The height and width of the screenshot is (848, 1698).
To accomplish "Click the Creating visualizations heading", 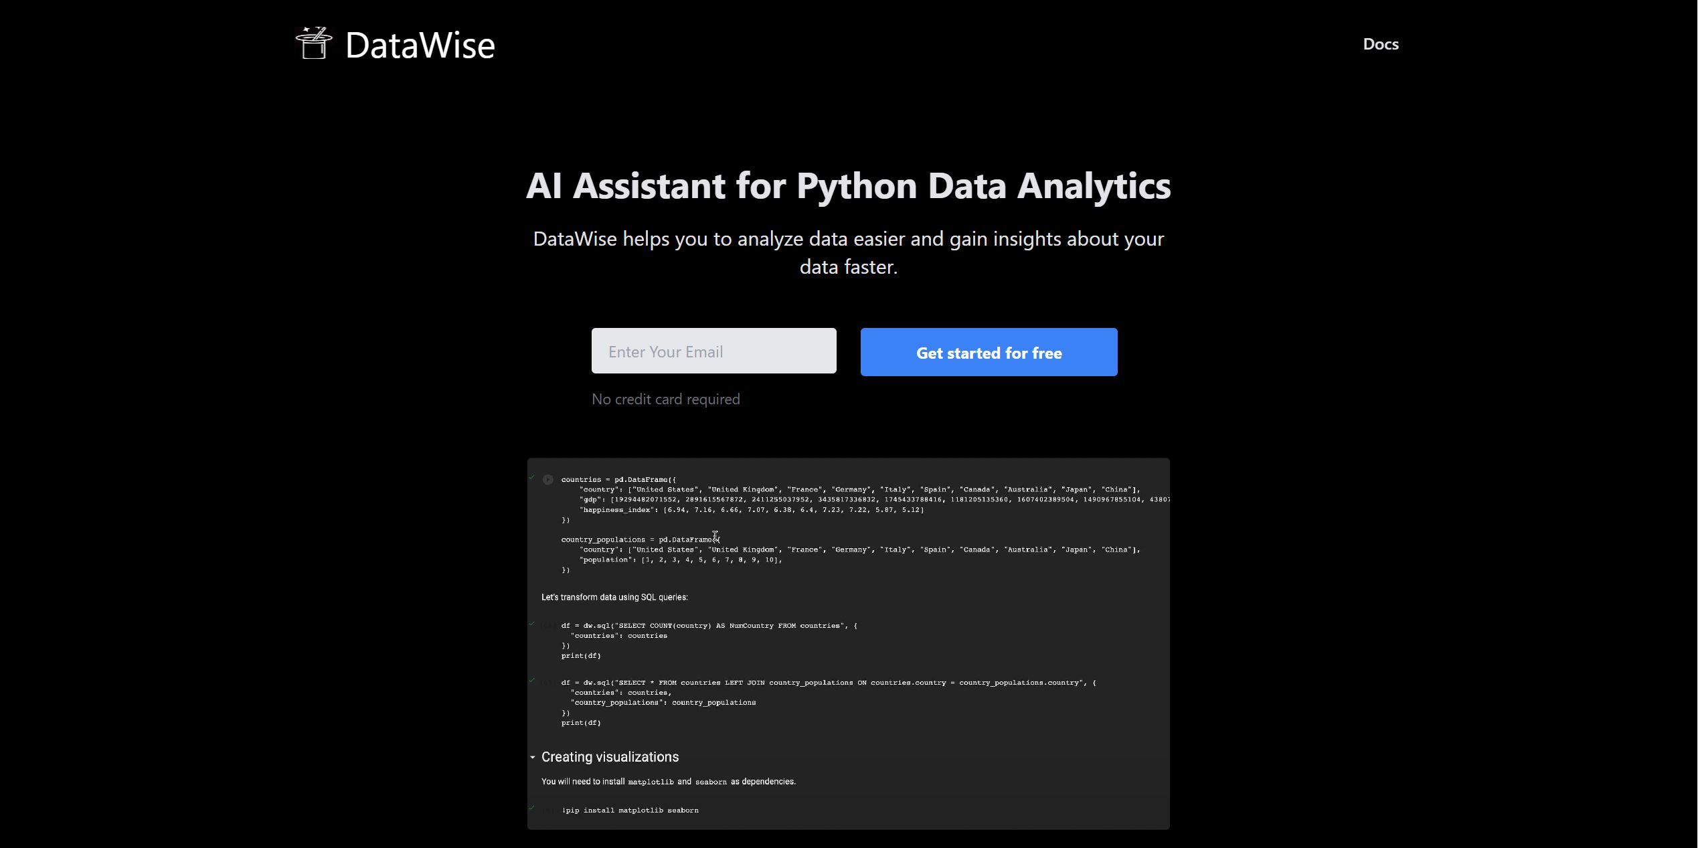I will click(x=610, y=757).
